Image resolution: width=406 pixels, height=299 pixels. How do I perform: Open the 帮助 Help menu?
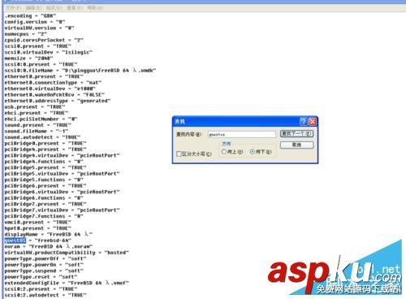pos(95,8)
